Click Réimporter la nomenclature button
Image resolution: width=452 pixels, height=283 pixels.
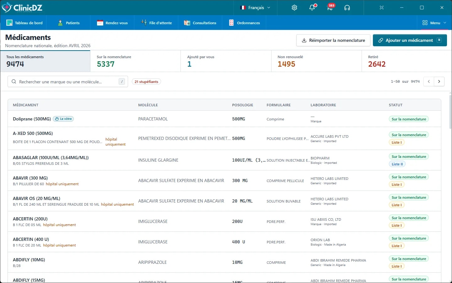[333, 40]
